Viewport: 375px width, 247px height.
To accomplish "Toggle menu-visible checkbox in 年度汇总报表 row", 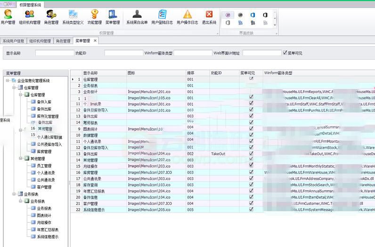I will click(x=251, y=191).
